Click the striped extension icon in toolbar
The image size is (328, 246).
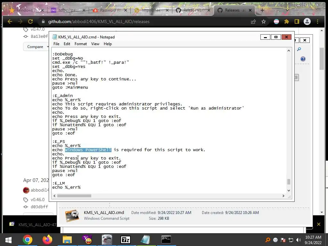coord(276,21)
